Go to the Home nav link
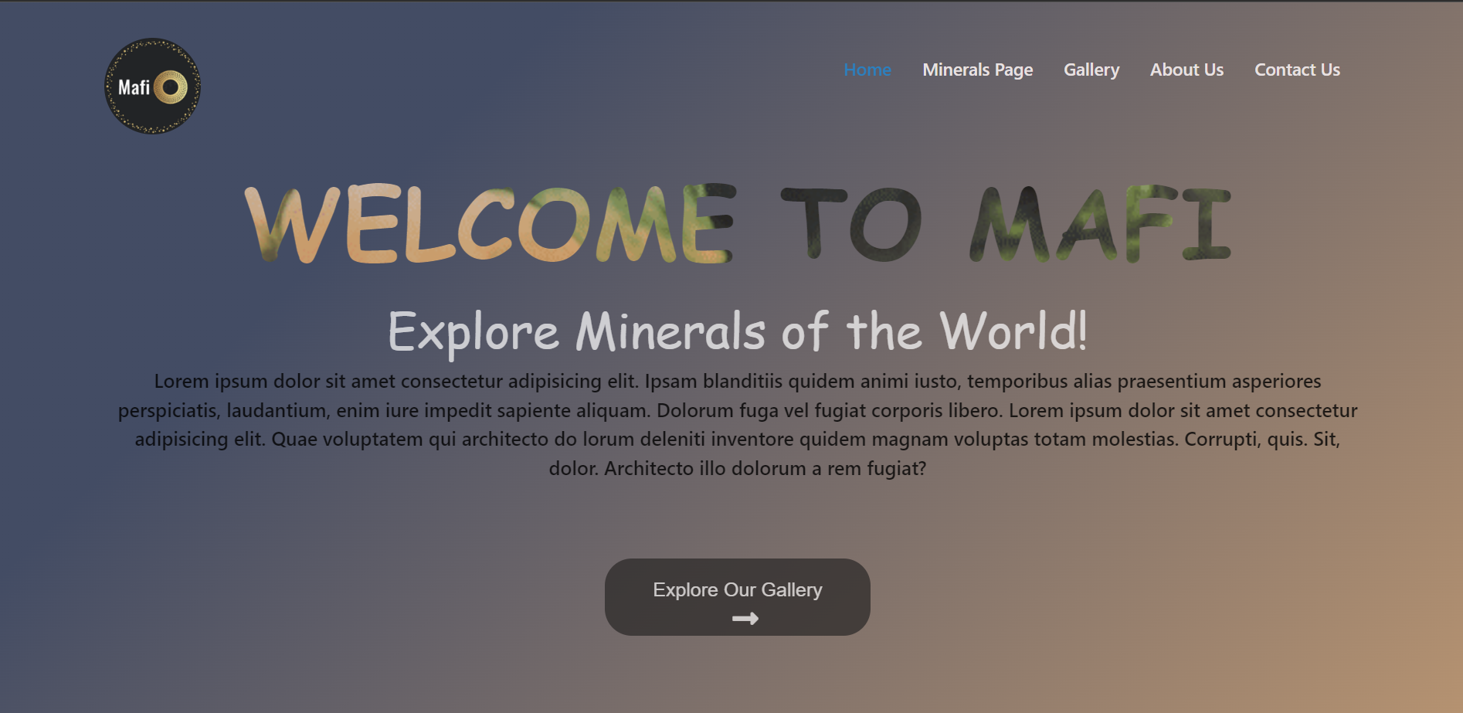 (x=867, y=70)
